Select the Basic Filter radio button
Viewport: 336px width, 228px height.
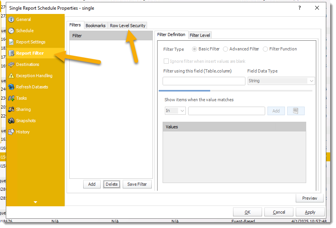[194, 49]
